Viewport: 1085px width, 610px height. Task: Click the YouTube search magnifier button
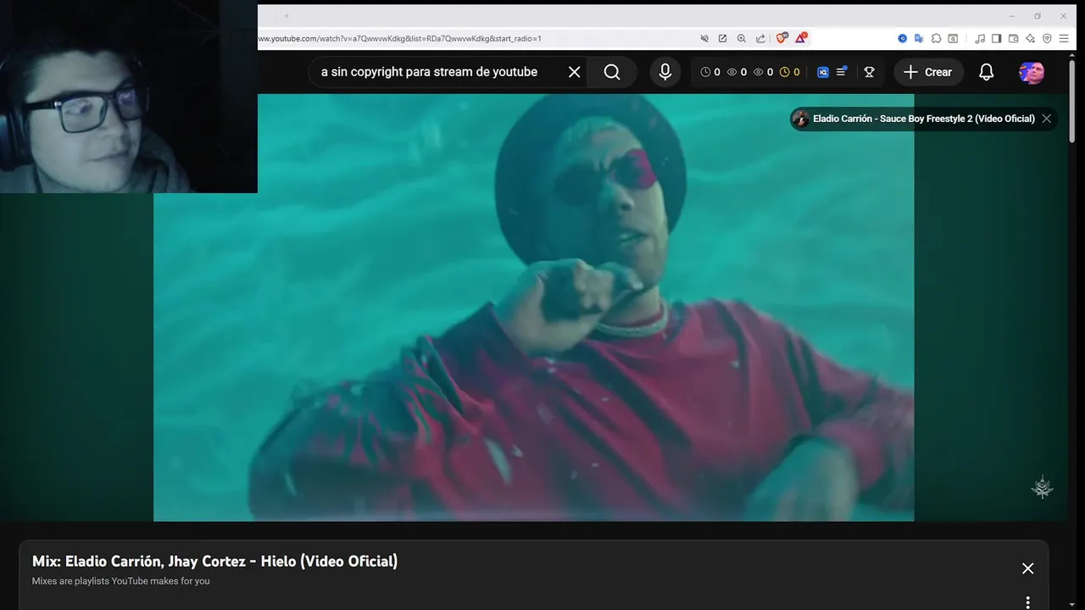[x=612, y=72]
